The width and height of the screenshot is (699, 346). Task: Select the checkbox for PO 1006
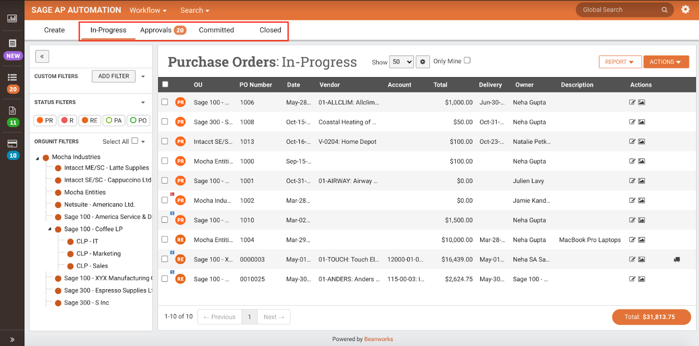point(165,102)
